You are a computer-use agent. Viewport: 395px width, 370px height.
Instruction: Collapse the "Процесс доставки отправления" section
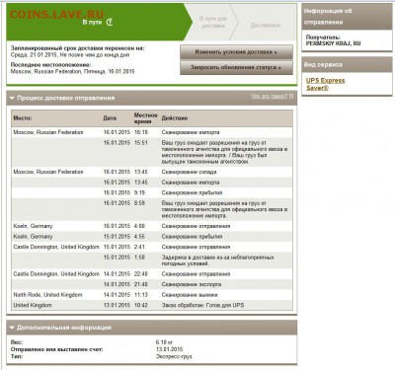(12, 98)
